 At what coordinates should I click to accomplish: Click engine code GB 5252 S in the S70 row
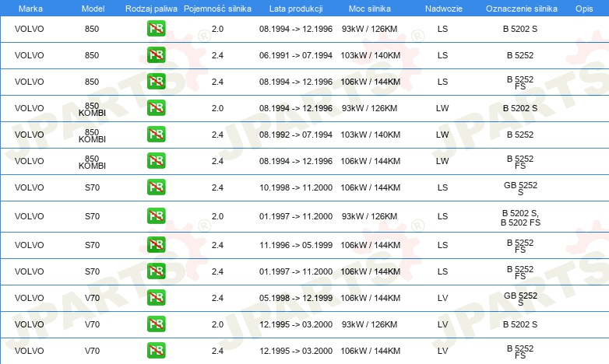pyautogui.click(x=520, y=188)
